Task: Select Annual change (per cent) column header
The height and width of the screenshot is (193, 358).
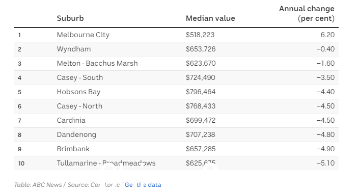Action: (x=307, y=13)
